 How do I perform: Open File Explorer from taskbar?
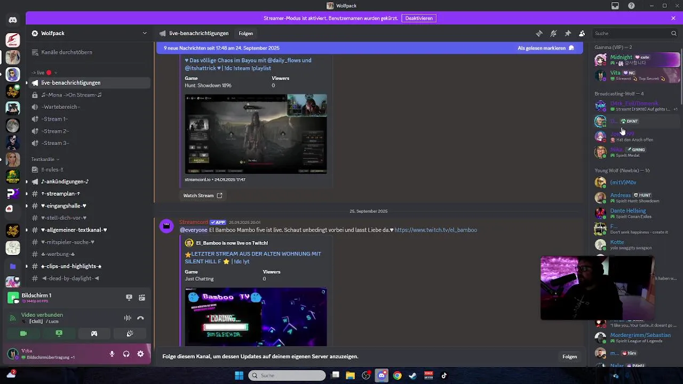pos(351,375)
